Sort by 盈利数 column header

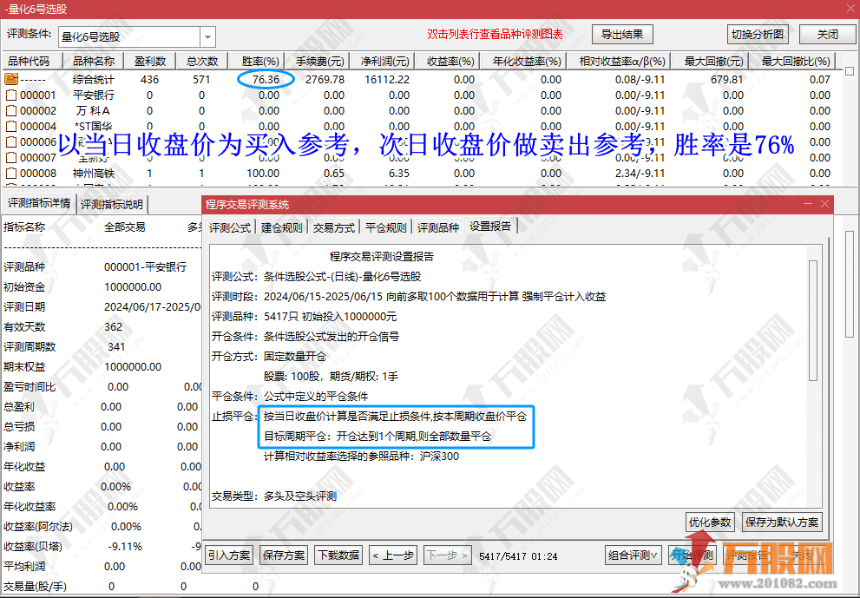[150, 61]
